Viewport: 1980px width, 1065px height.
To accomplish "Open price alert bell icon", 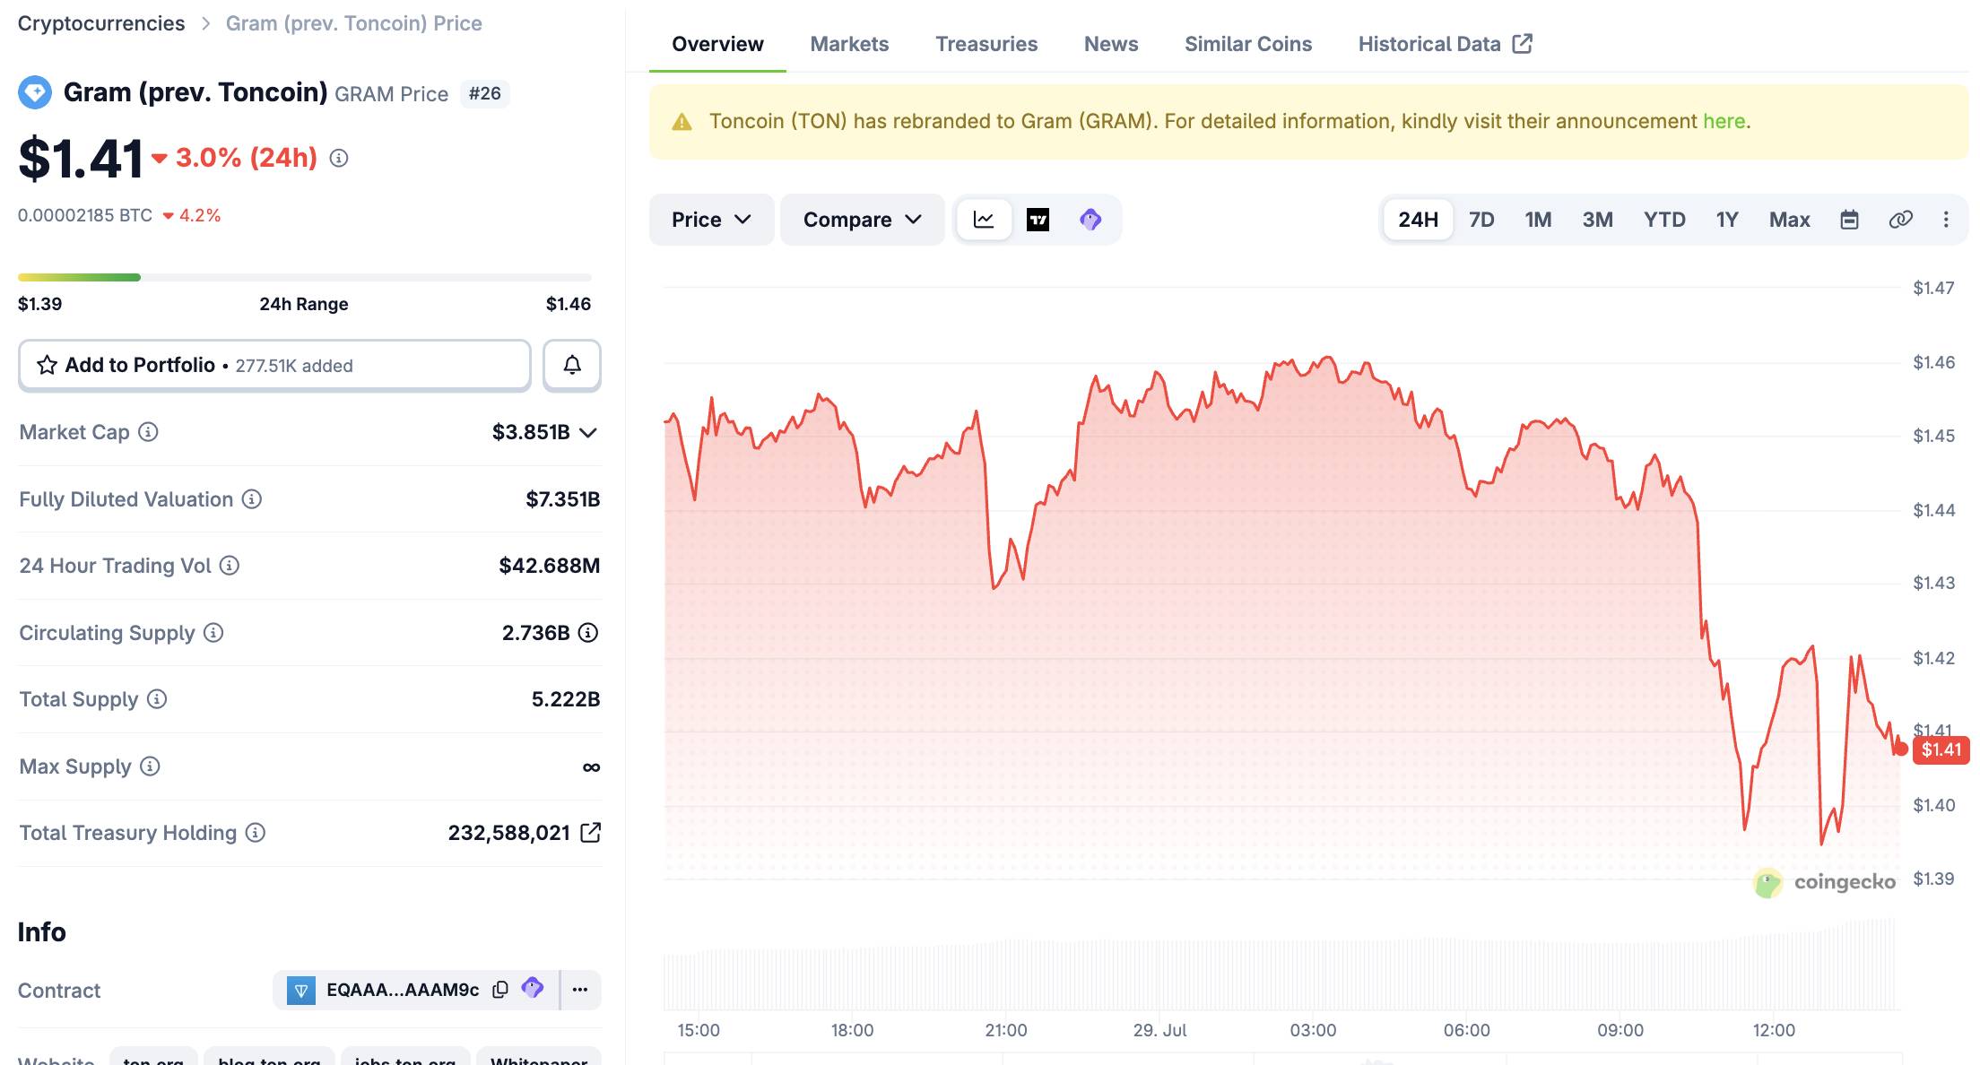I will (x=572, y=365).
